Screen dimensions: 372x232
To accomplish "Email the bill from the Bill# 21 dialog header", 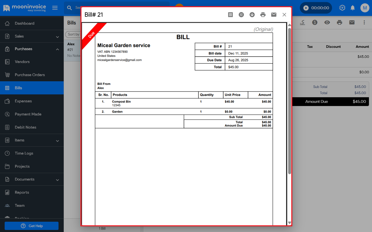I will (274, 15).
